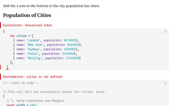Click the RuntimeError: cities is not defined message

[32, 77]
